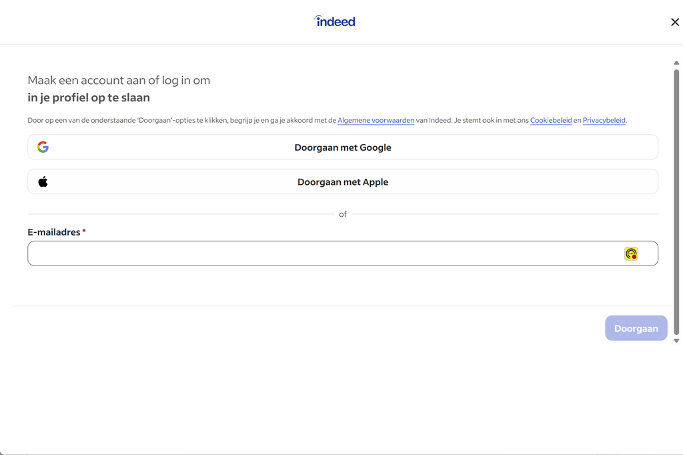Screen dimensions: 683x455
Task: Open the 'Algemene voorwaarden' link
Action: coord(376,121)
